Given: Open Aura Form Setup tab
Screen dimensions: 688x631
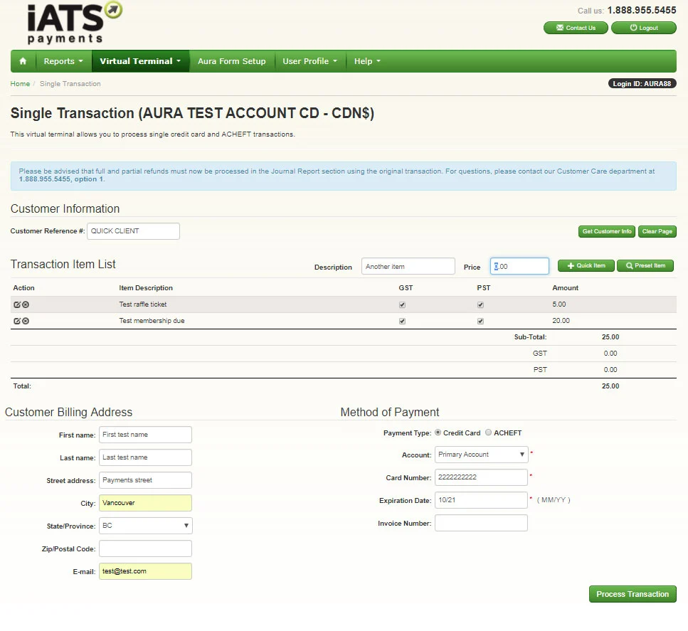Looking at the screenshot, I should point(232,61).
